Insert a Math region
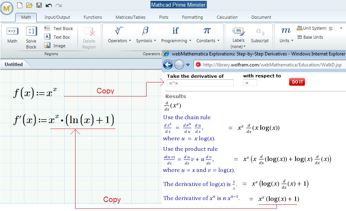 tap(13, 35)
